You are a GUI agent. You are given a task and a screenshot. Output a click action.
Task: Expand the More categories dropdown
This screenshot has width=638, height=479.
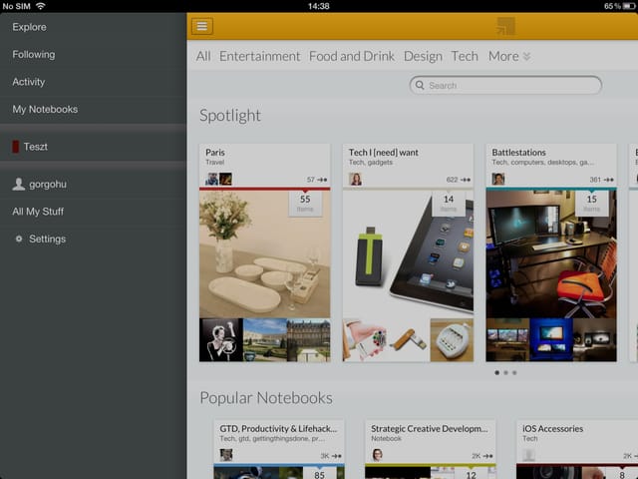pyautogui.click(x=509, y=56)
